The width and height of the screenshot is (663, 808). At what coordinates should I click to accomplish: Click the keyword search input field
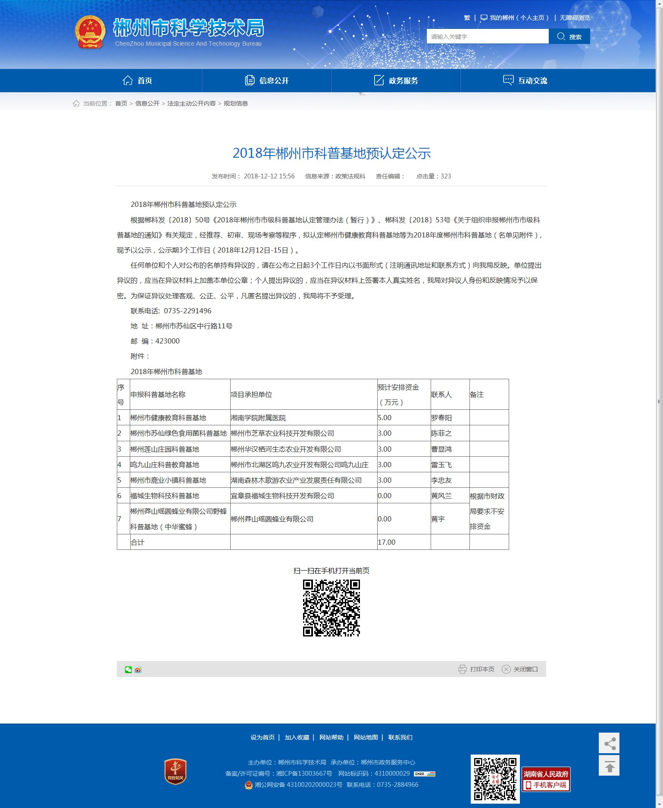[x=487, y=37]
